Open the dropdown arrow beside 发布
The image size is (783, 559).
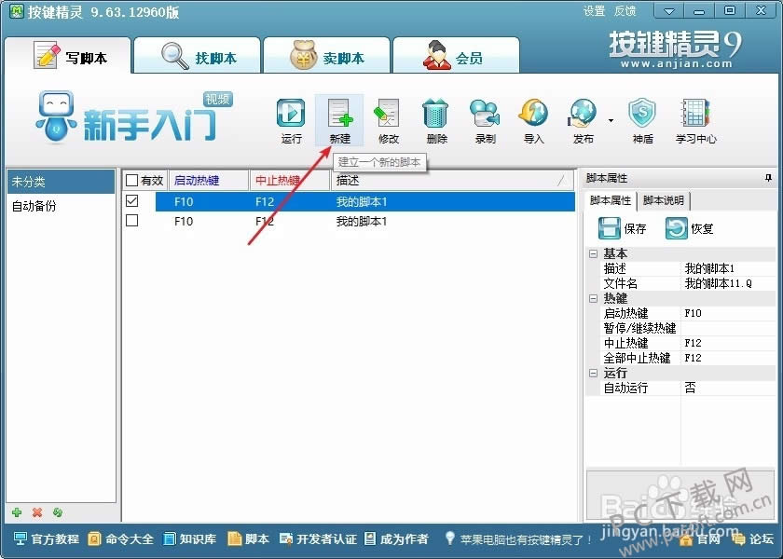tap(611, 120)
